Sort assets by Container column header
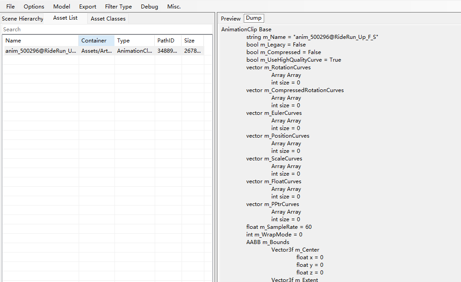The height and width of the screenshot is (282, 461). [96, 41]
